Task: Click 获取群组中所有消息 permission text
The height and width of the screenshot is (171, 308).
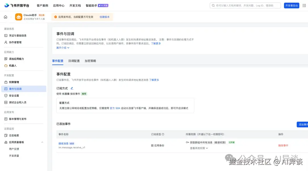Action: tap(208, 142)
